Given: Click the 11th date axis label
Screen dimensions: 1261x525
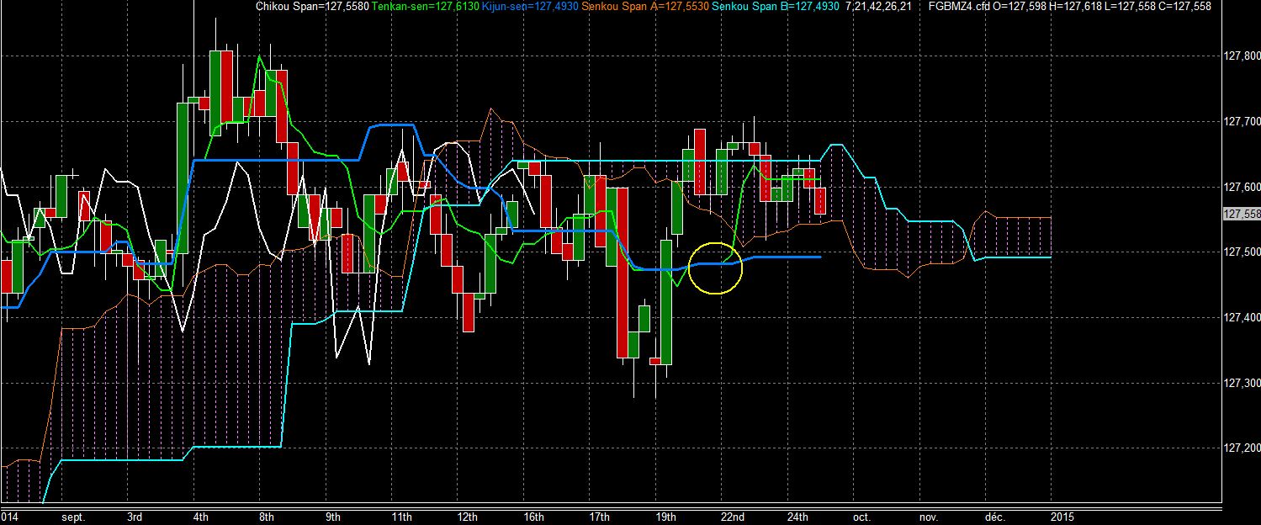Looking at the screenshot, I should pos(402,516).
